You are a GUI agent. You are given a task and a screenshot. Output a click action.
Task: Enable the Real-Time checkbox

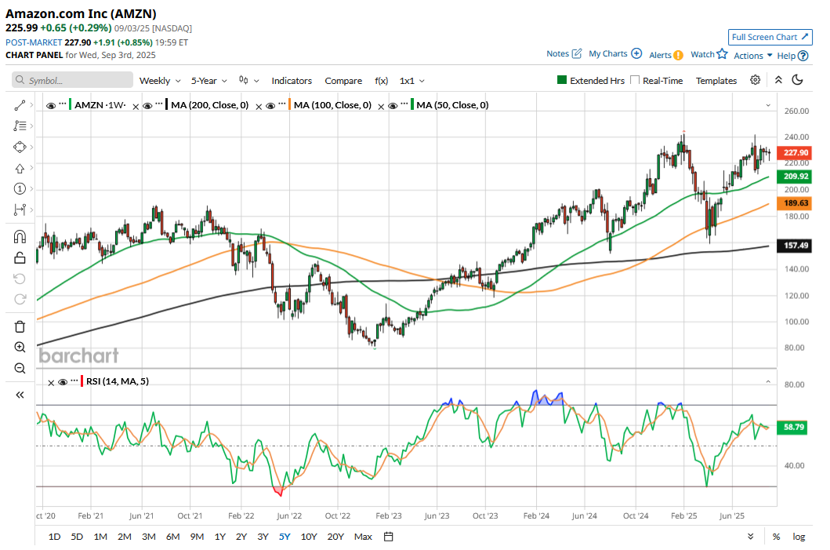point(635,80)
